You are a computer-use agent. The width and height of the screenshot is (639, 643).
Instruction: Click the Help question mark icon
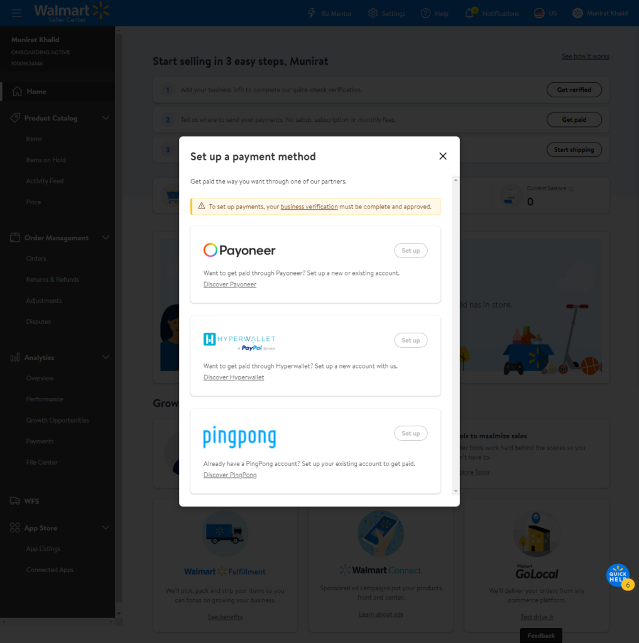tap(425, 13)
